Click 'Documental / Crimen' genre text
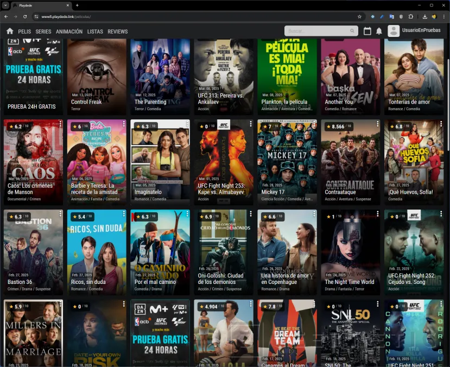 [24, 199]
